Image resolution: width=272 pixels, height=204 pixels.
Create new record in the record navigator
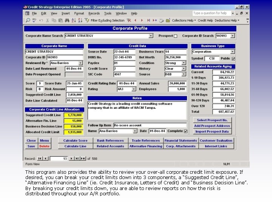click(83, 158)
